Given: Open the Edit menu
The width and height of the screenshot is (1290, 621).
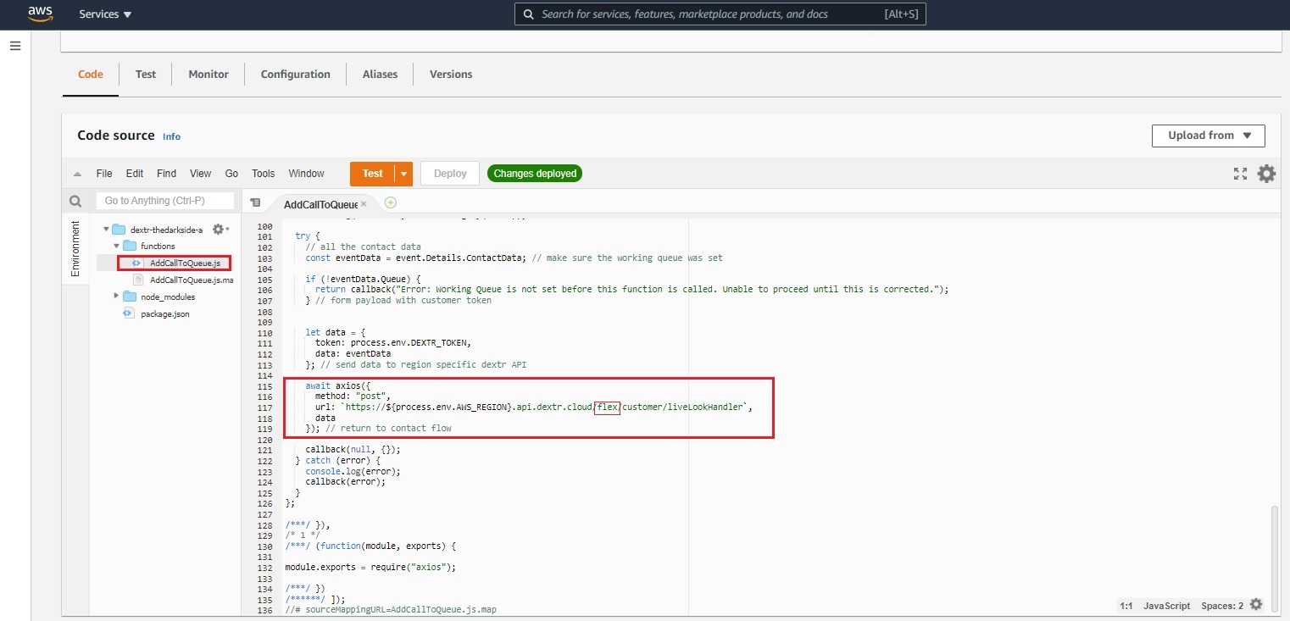Looking at the screenshot, I should (135, 174).
